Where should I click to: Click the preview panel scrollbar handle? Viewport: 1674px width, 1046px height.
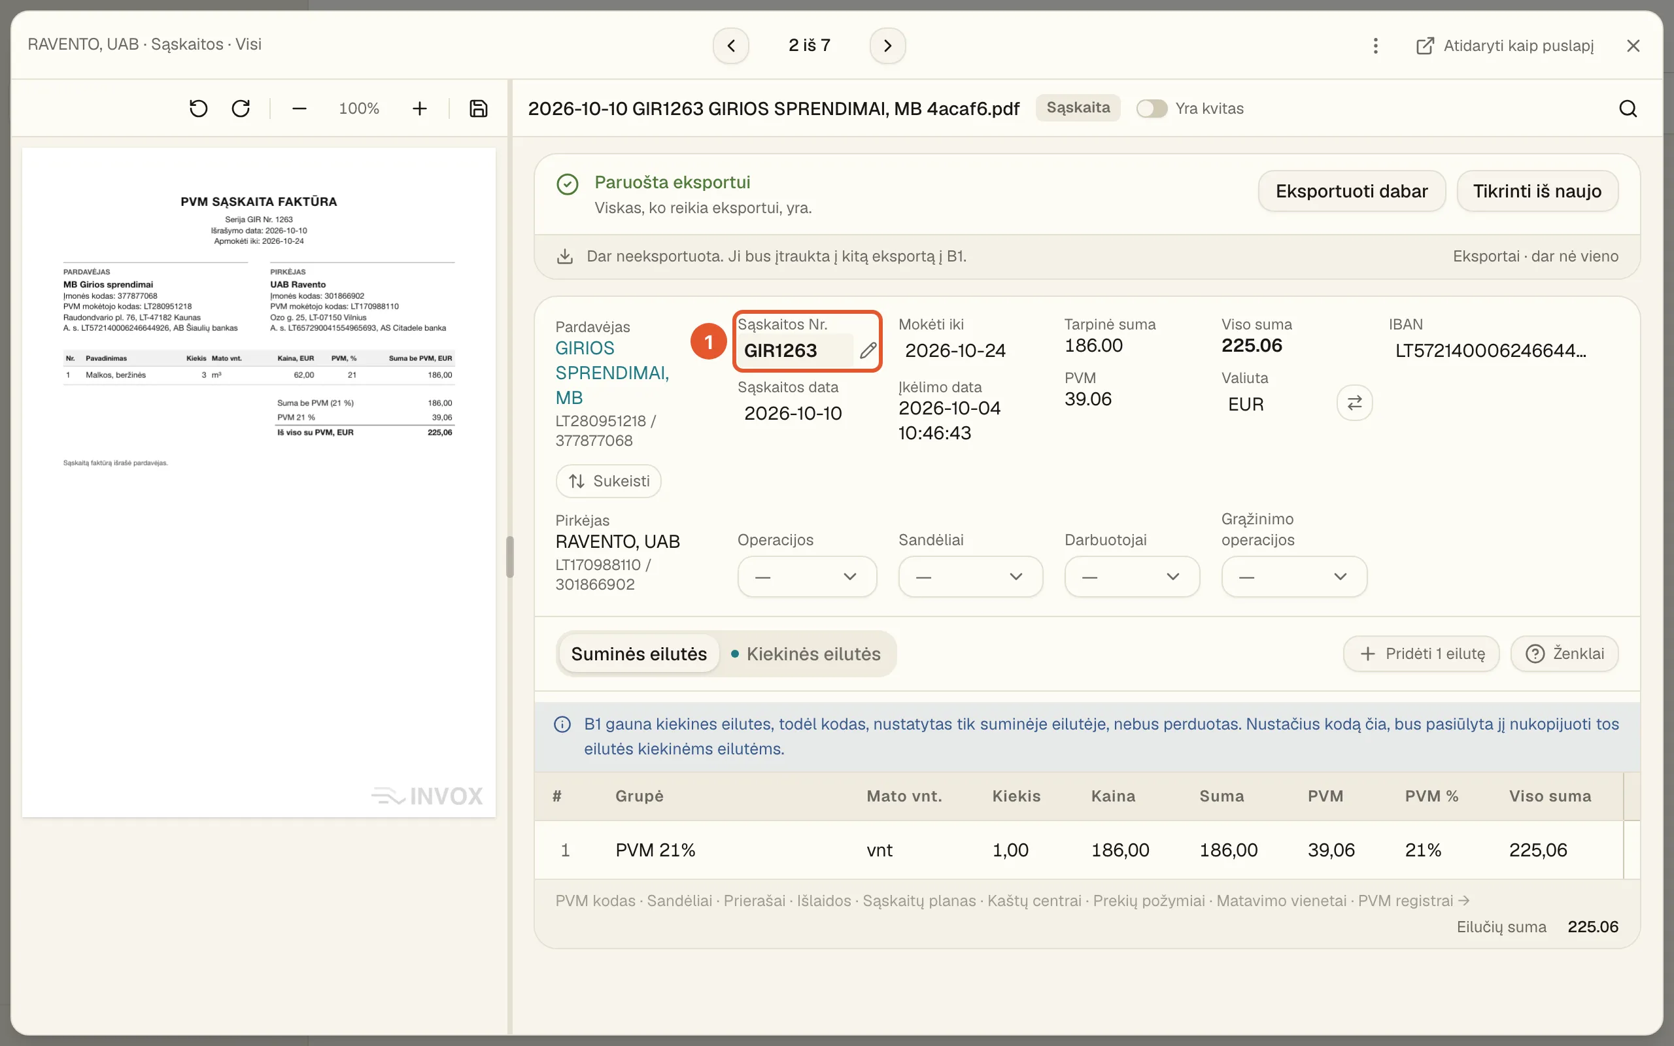[x=510, y=556]
